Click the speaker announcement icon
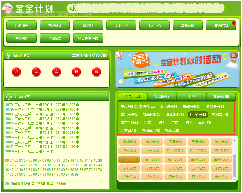 tap(73, 8)
